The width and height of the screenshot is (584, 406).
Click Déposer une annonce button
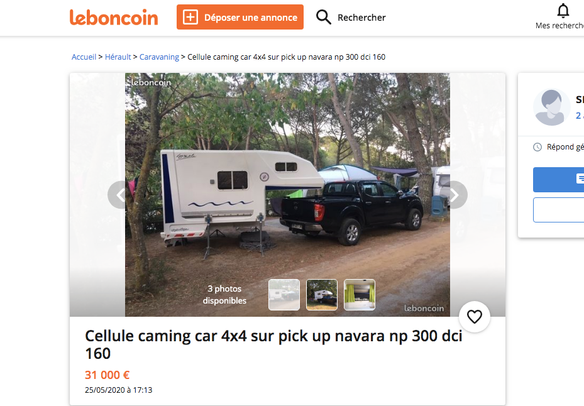[240, 17]
